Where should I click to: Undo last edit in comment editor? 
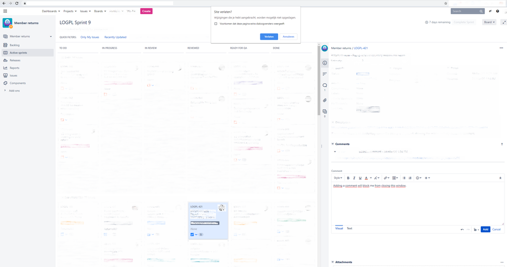point(462,230)
